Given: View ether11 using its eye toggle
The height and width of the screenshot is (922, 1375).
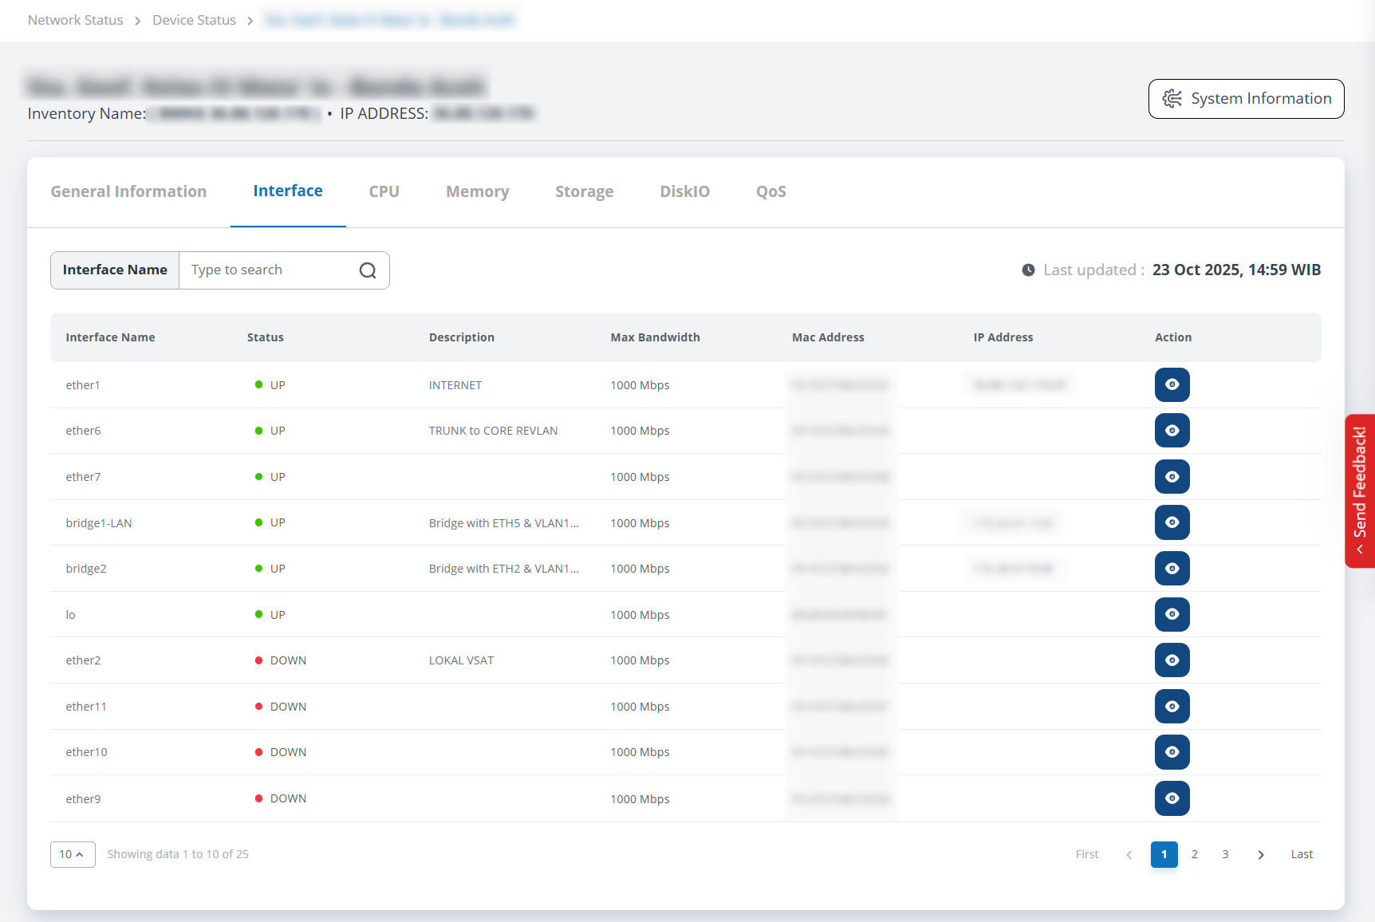Looking at the screenshot, I should click(x=1172, y=706).
